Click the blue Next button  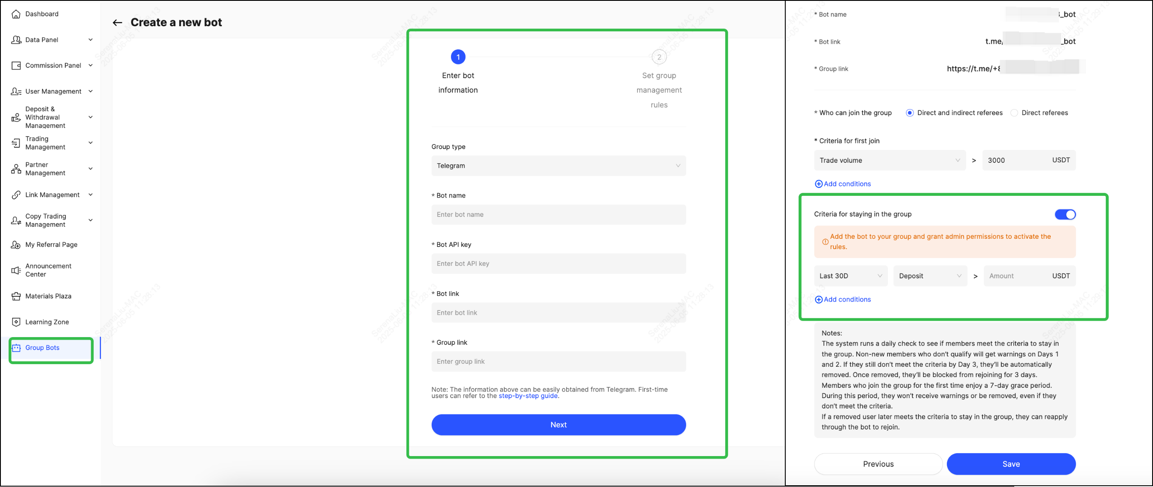(558, 425)
